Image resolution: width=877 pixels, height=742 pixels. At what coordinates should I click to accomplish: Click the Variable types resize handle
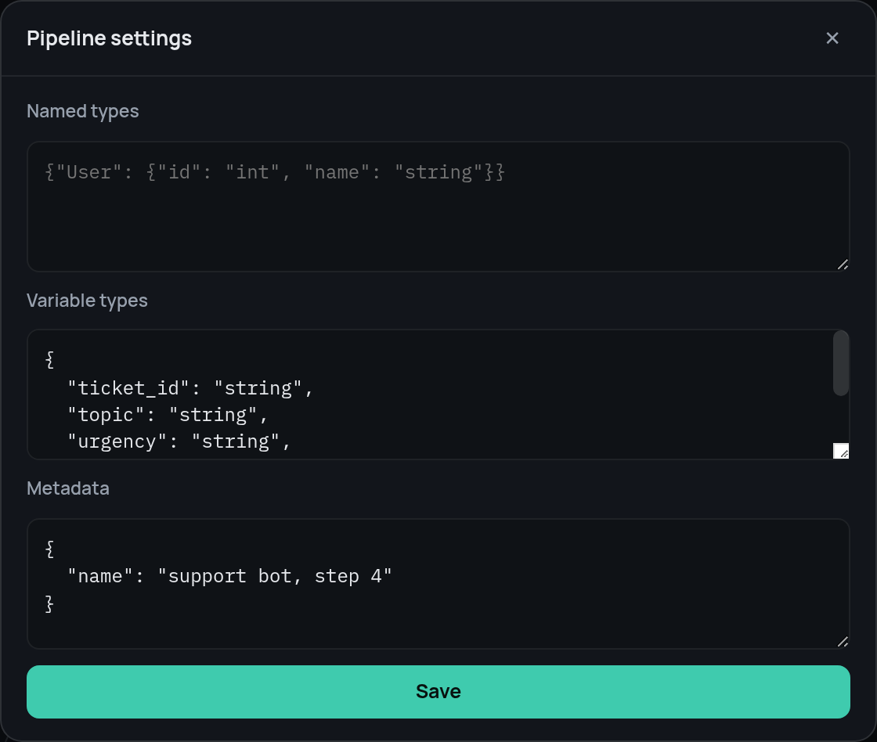(841, 451)
